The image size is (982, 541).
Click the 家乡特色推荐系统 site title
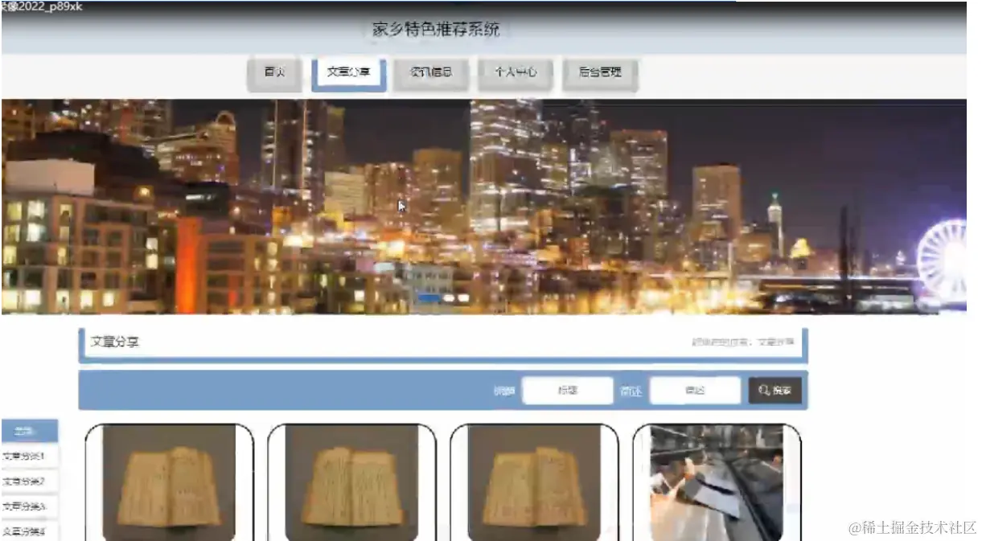tap(436, 30)
